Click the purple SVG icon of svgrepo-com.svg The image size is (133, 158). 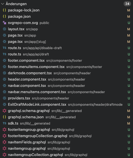pos(5,23)
